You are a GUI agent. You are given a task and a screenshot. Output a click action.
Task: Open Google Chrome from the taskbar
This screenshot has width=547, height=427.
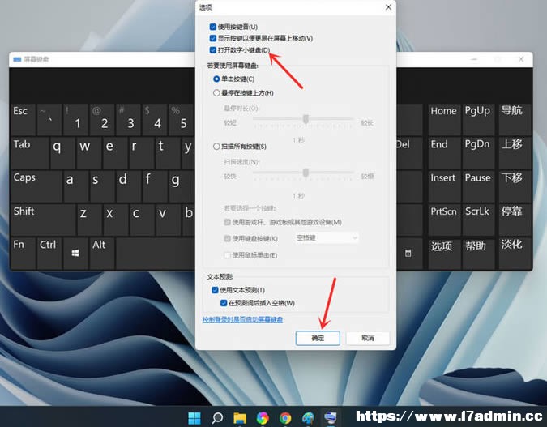285,417
